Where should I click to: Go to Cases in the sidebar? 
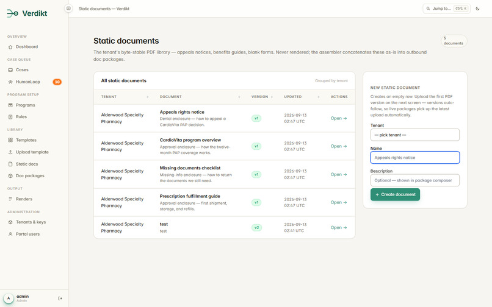click(x=22, y=70)
